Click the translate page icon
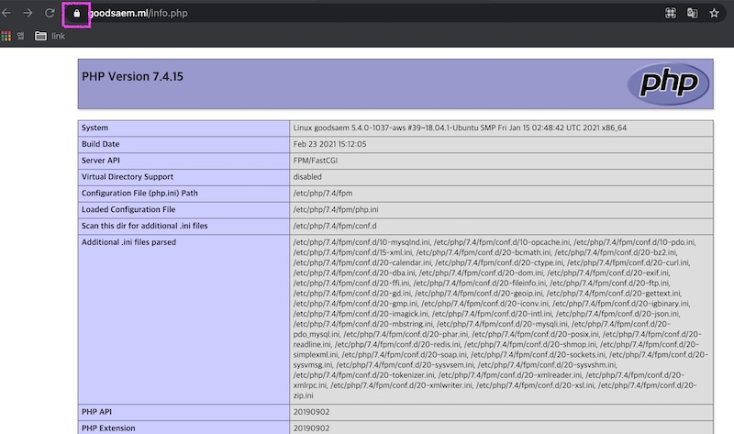734x434 pixels. pyautogui.click(x=692, y=13)
